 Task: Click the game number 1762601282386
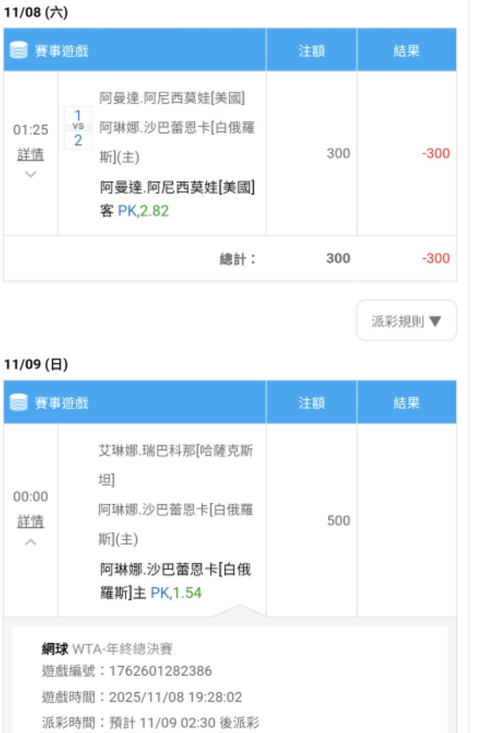(160, 671)
